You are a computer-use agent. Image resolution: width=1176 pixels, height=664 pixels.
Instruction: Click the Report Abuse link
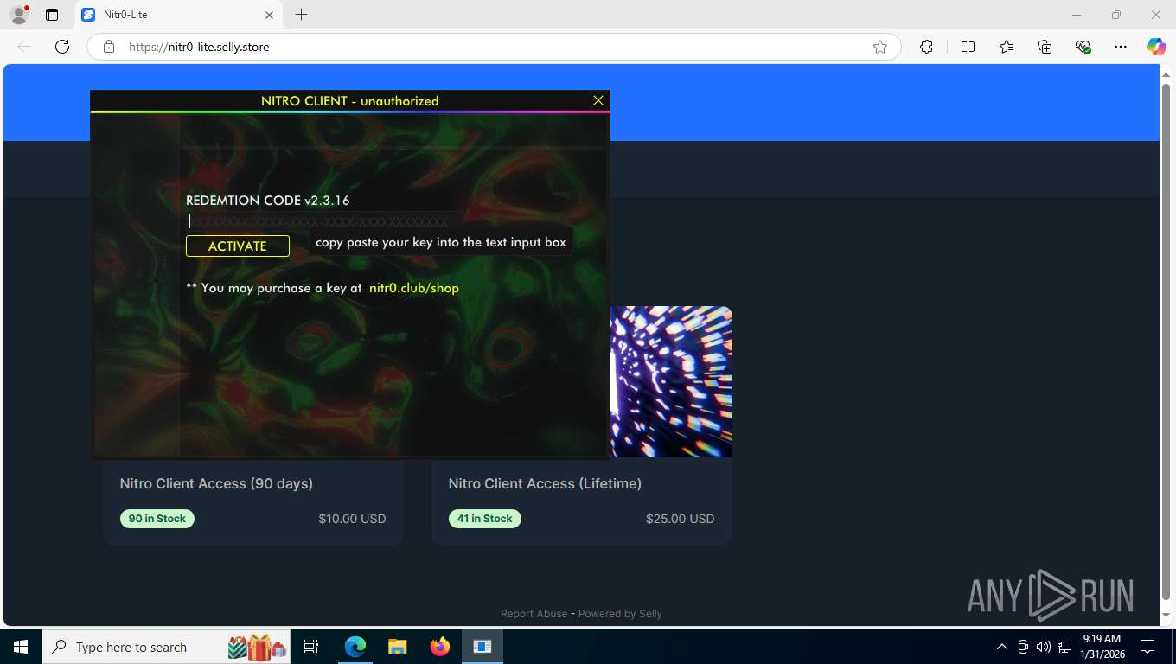[x=534, y=614]
